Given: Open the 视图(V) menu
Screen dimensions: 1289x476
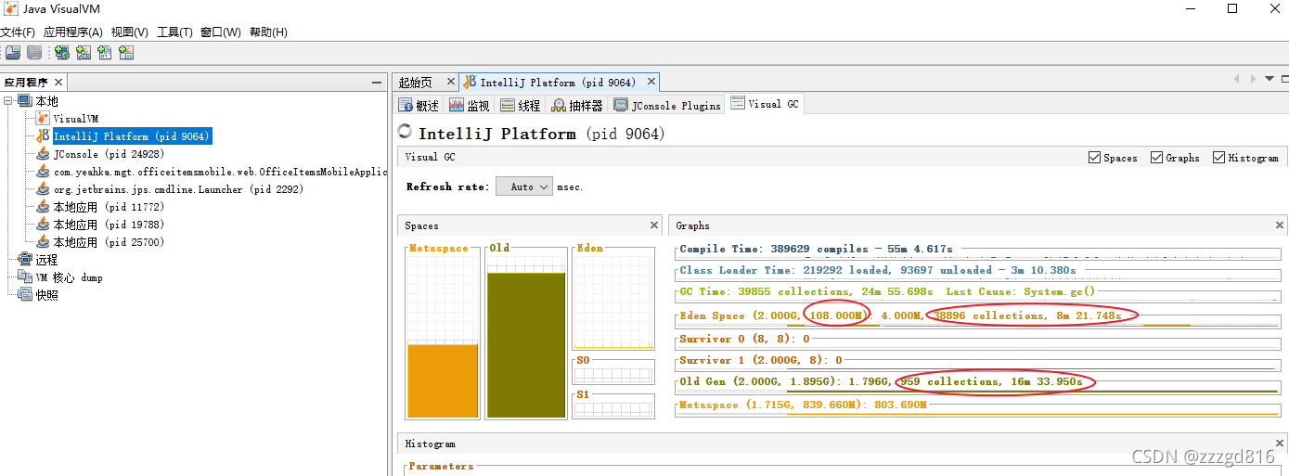Looking at the screenshot, I should 130,32.
